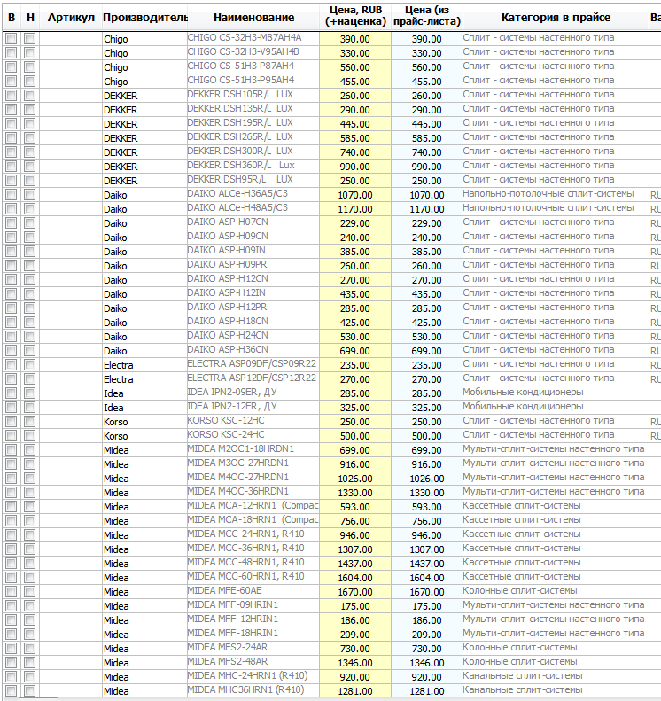Select the DEKKER DSH300R/L LUX cell
Image resolution: width=661 pixels, height=701 pixels.
253,152
